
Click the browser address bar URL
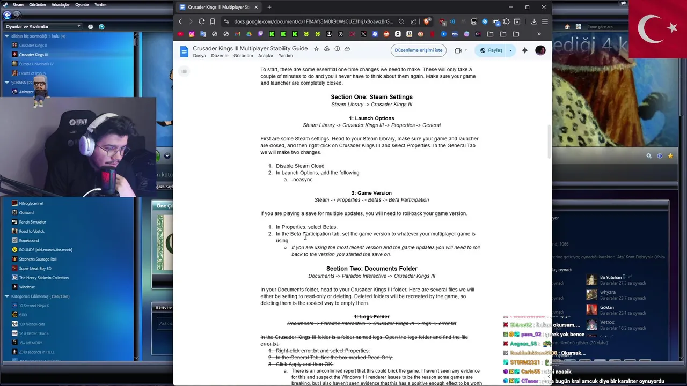[x=313, y=21]
